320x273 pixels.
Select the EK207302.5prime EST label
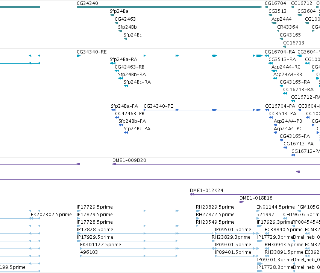51,215
